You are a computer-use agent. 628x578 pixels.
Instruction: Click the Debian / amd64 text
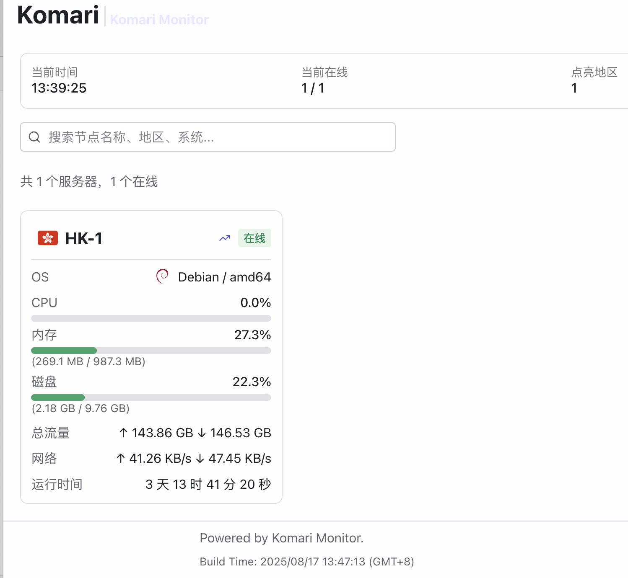click(224, 277)
